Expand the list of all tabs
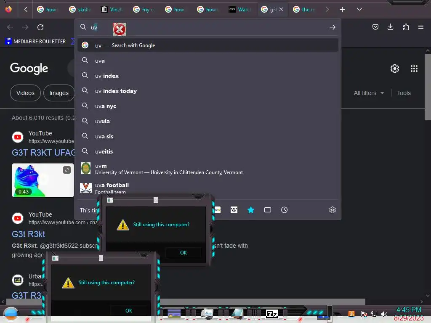This screenshot has height=323, width=431. pyautogui.click(x=359, y=9)
